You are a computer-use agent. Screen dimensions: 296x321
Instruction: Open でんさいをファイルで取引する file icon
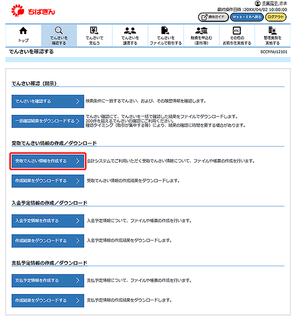coord(165,31)
